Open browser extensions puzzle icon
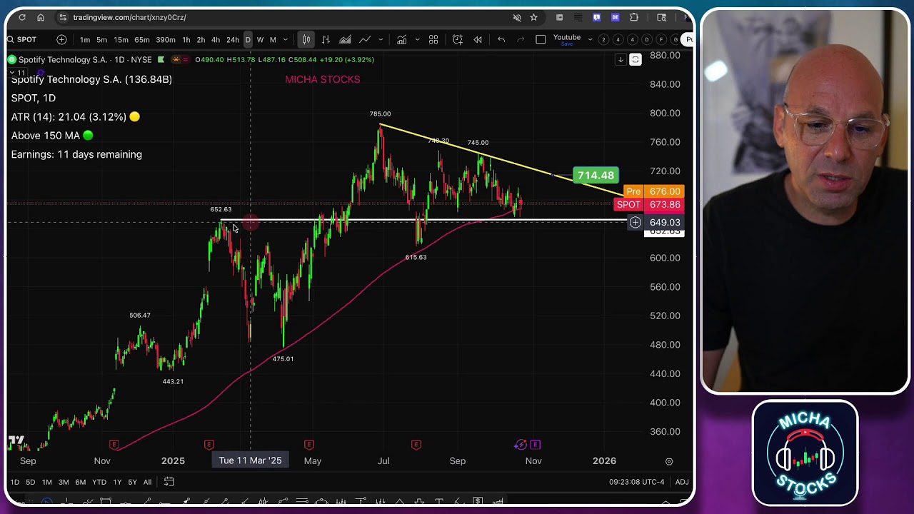 [x=634, y=17]
